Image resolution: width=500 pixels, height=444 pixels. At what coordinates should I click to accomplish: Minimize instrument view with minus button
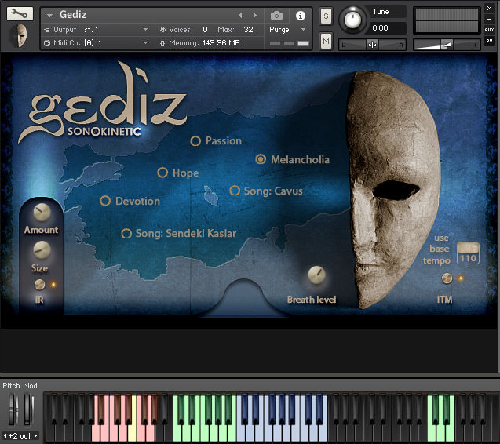click(x=490, y=19)
